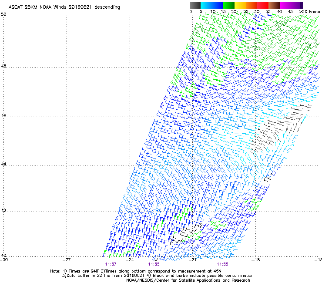
Task: Click the blue 10-15 knots legend swatch
Action: click(x=218, y=5)
